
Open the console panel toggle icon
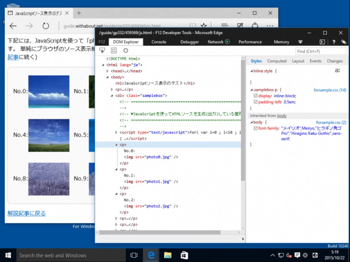[x=322, y=42]
